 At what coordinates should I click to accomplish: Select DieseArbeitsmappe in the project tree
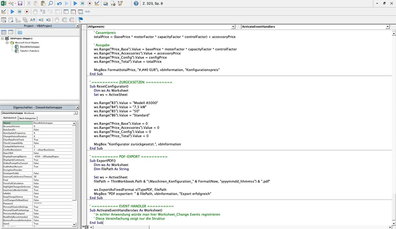click(x=30, y=47)
